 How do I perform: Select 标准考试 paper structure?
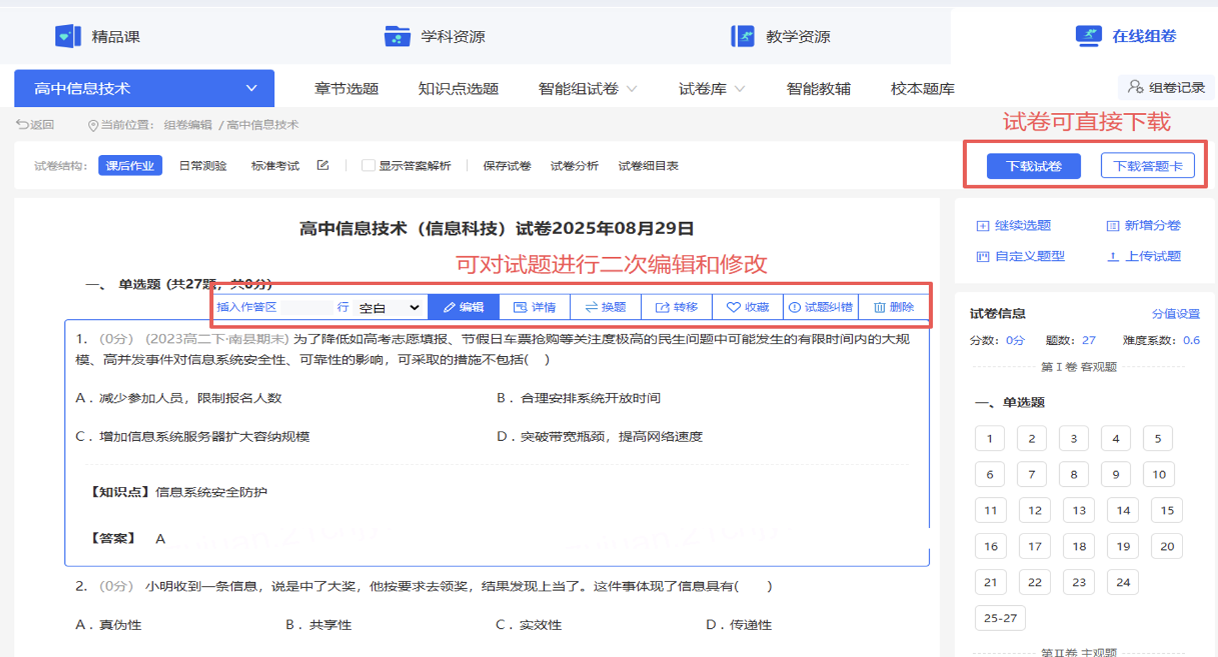[275, 166]
